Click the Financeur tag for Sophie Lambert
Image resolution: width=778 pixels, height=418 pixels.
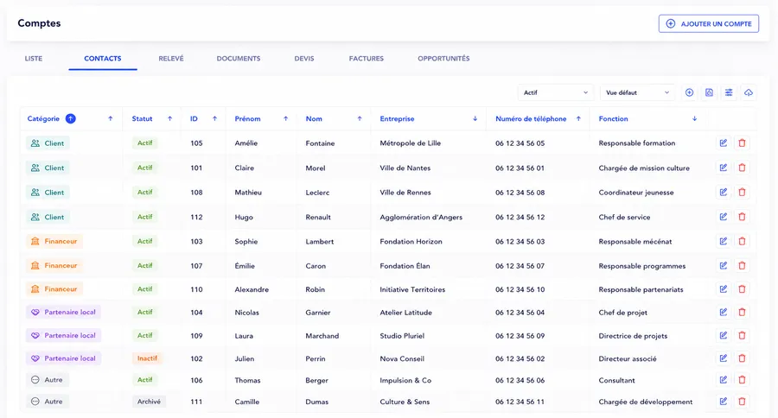point(54,242)
